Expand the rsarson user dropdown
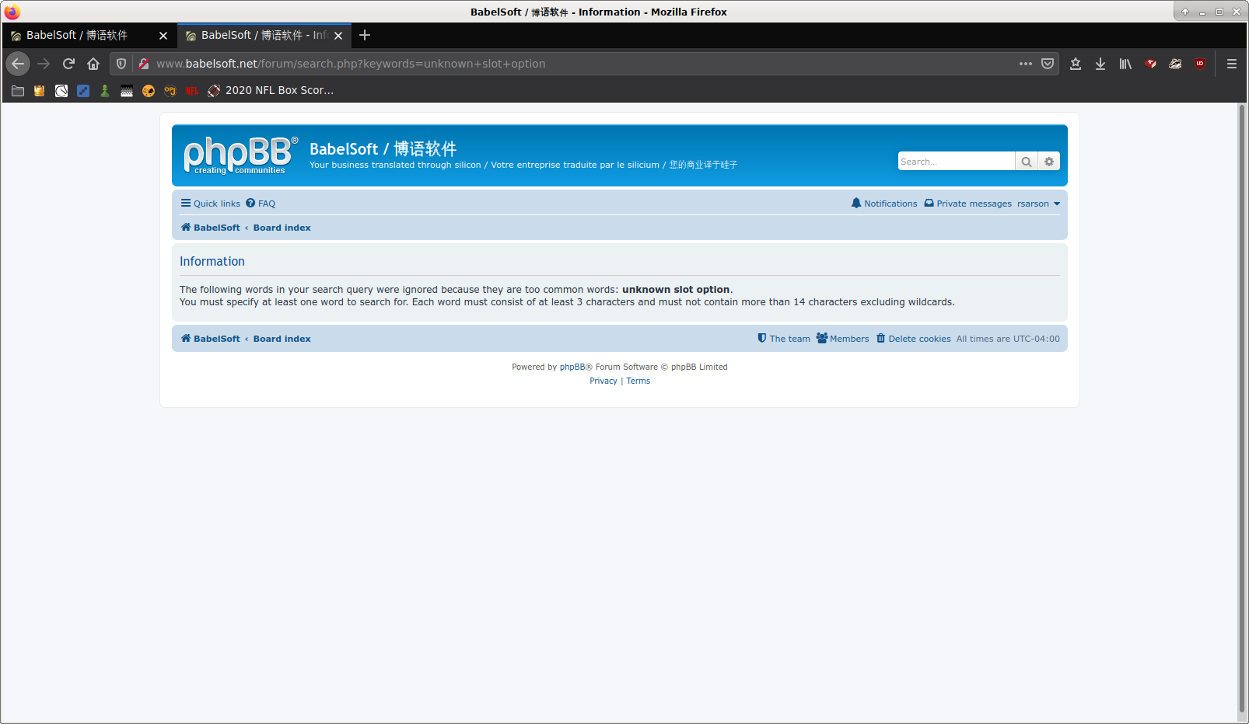Viewport: 1249px width, 724px height. click(1038, 204)
